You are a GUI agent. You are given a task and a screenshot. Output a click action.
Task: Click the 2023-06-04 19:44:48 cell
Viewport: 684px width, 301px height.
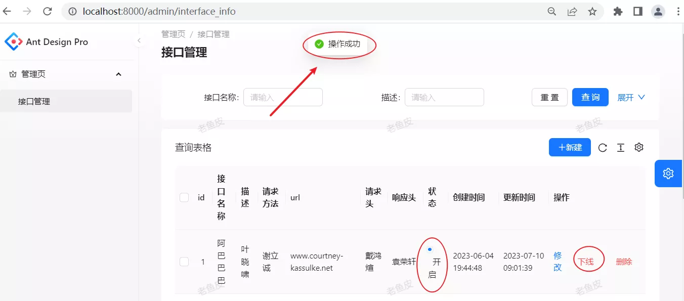point(473,262)
